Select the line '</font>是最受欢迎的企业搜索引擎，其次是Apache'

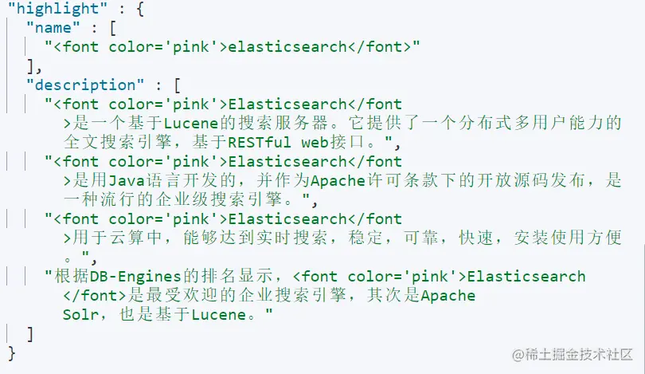pos(269,295)
